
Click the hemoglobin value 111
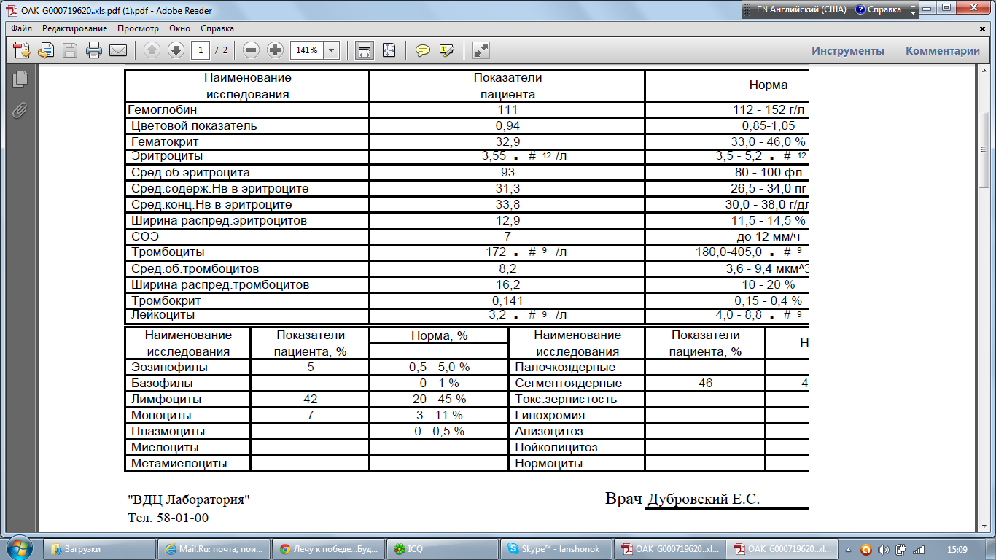507,110
